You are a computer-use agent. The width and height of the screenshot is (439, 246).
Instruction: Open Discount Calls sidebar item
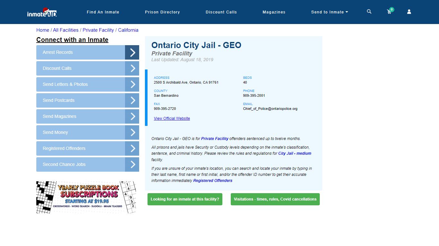pyautogui.click(x=81, y=68)
